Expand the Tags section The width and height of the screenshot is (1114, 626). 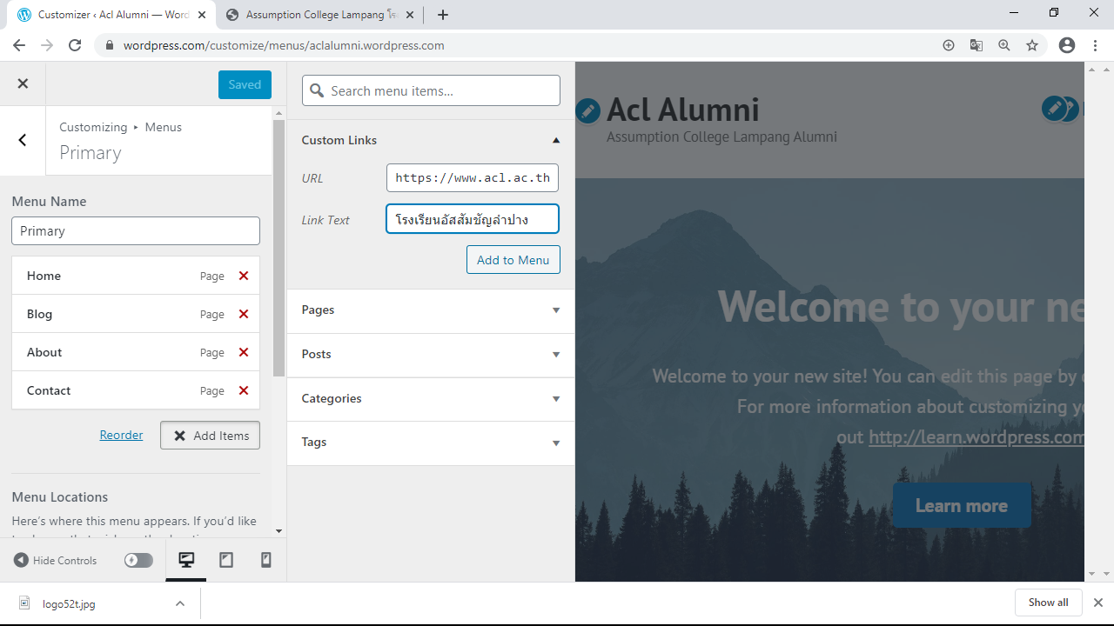(x=556, y=443)
